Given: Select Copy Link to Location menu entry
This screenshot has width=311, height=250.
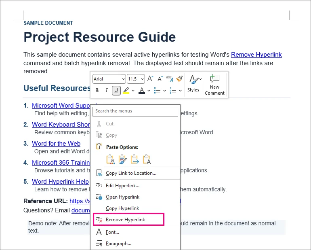Looking at the screenshot, I should [x=136, y=173].
